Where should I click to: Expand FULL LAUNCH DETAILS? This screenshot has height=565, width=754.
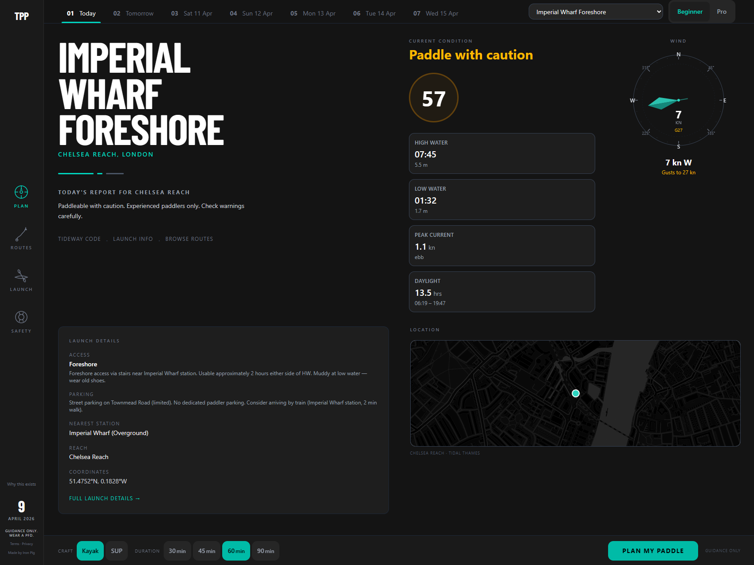coord(104,498)
